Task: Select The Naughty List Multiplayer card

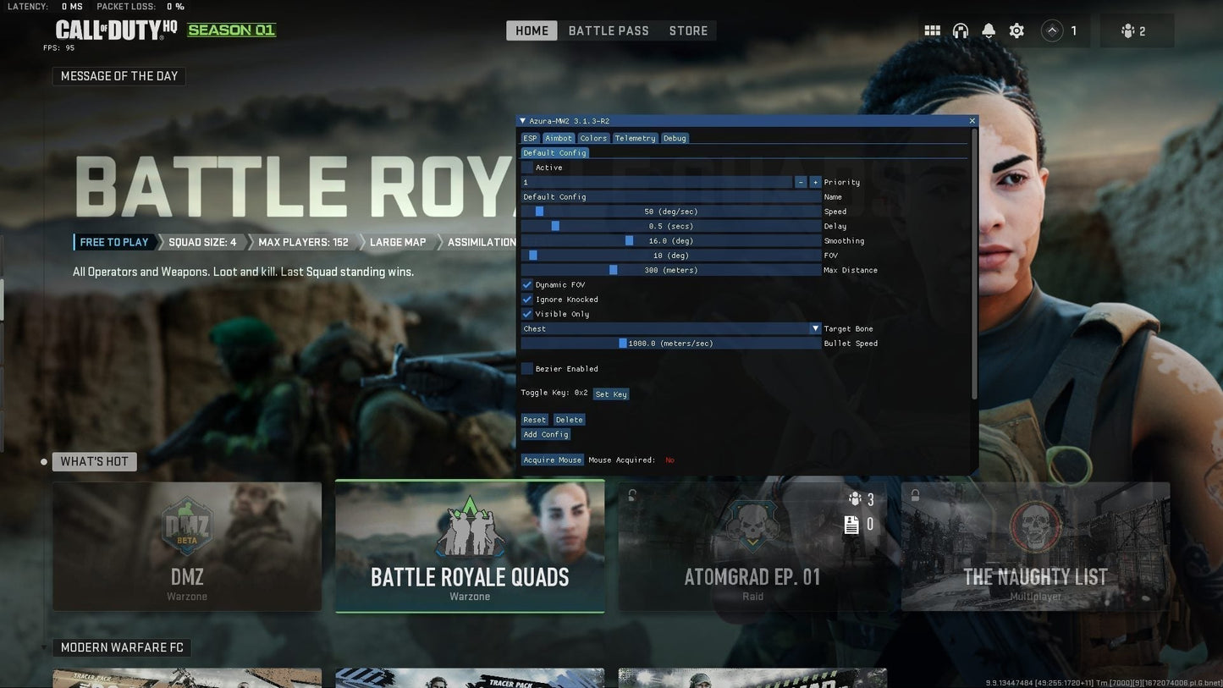Action: [x=1035, y=547]
